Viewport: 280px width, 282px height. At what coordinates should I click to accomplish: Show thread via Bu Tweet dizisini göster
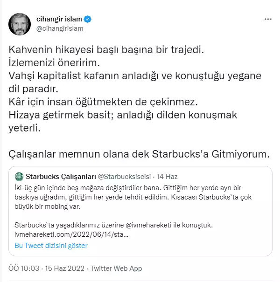(x=51, y=245)
